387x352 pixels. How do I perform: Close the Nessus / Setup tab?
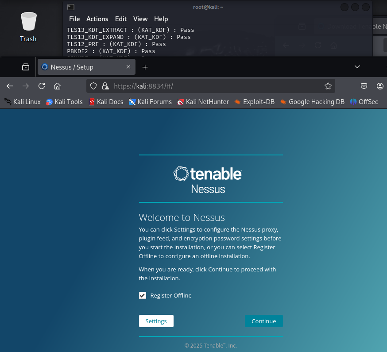click(128, 67)
